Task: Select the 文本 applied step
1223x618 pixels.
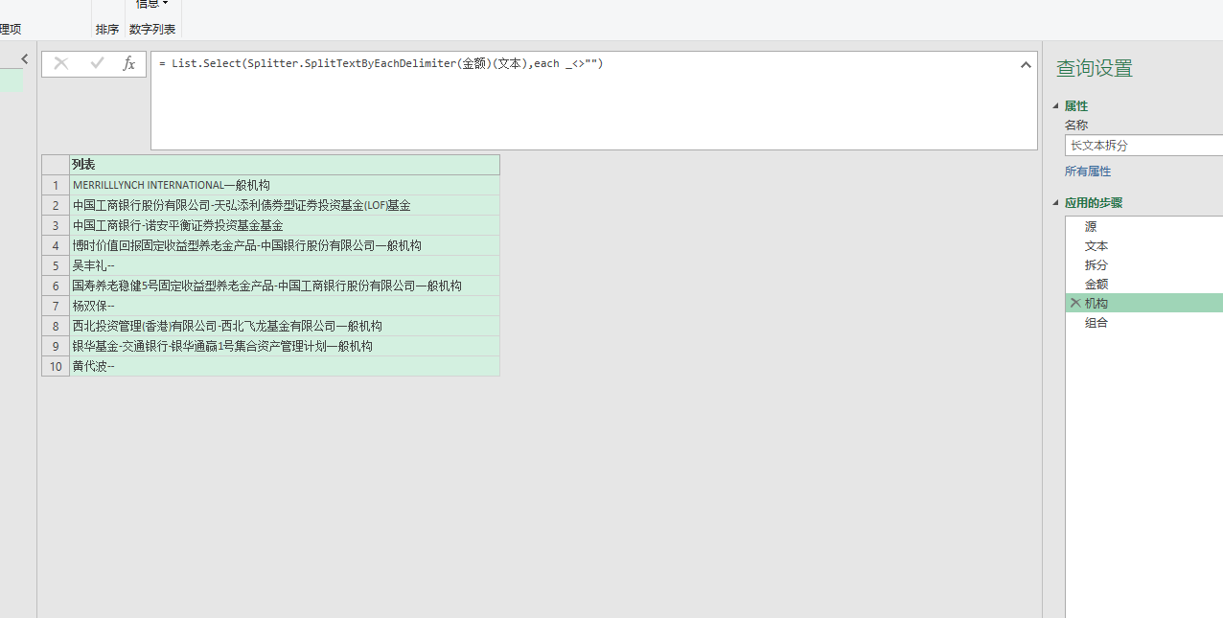Action: 1144,246
